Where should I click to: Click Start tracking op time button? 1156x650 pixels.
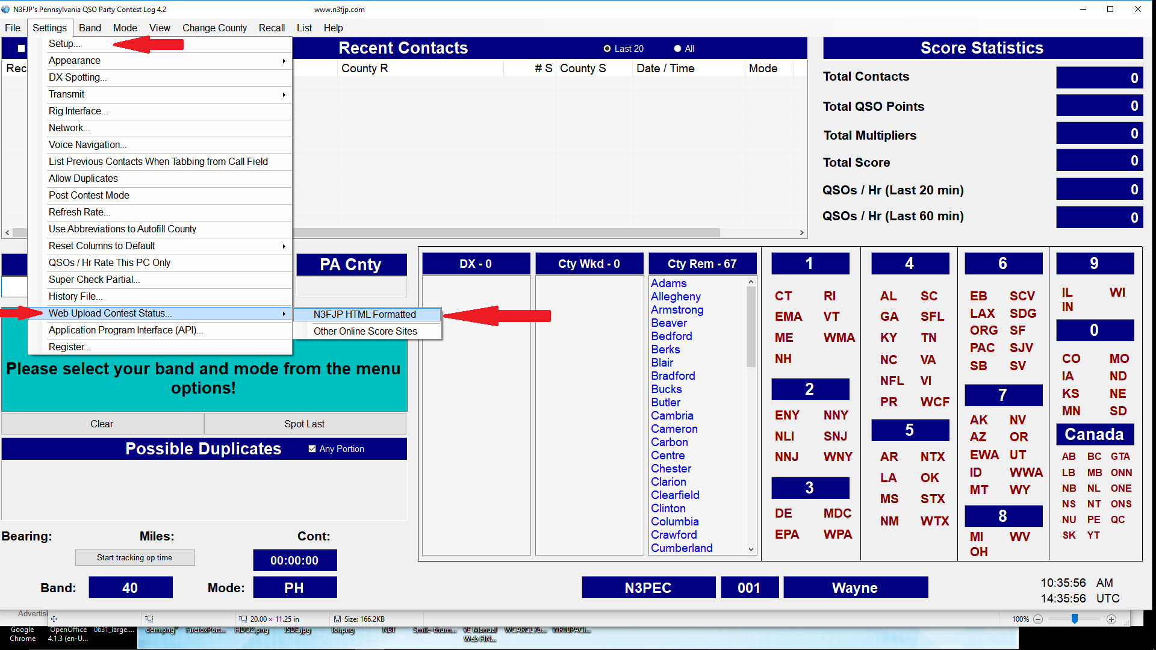[134, 557]
